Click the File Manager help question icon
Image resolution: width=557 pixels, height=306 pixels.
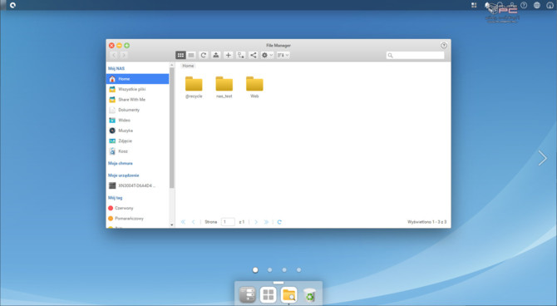click(444, 46)
